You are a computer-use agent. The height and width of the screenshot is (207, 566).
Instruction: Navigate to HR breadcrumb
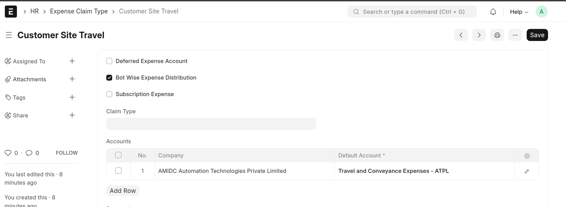pyautogui.click(x=35, y=11)
